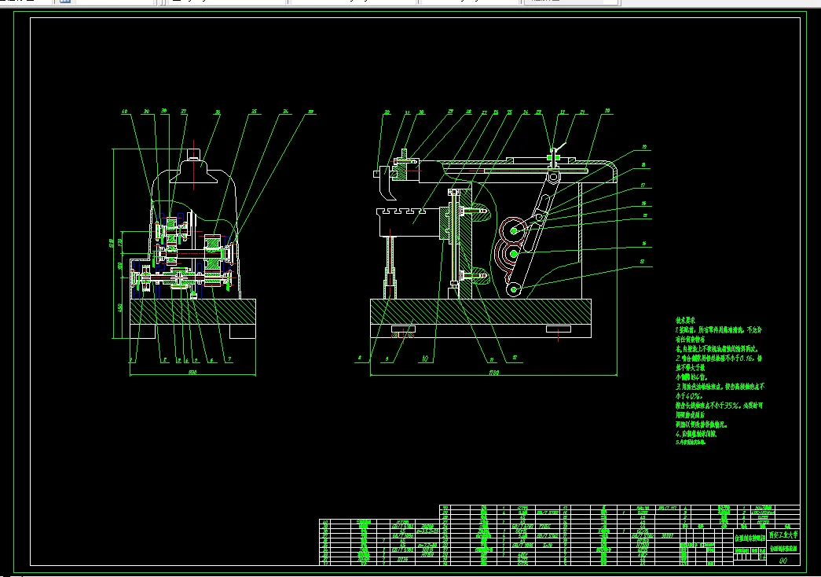This screenshot has width=821, height=577.
Task: Pick the balloon number 34 above left view
Action: point(286,111)
